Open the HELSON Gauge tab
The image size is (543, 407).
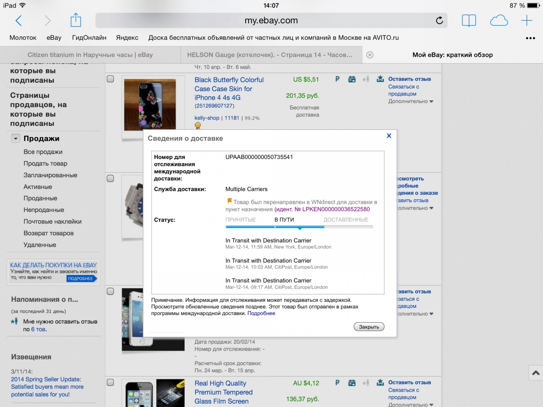(x=270, y=55)
